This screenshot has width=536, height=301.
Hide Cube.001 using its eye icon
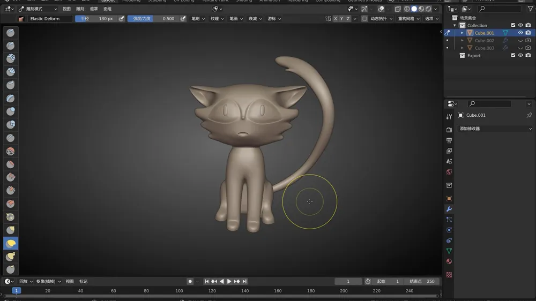click(x=520, y=33)
